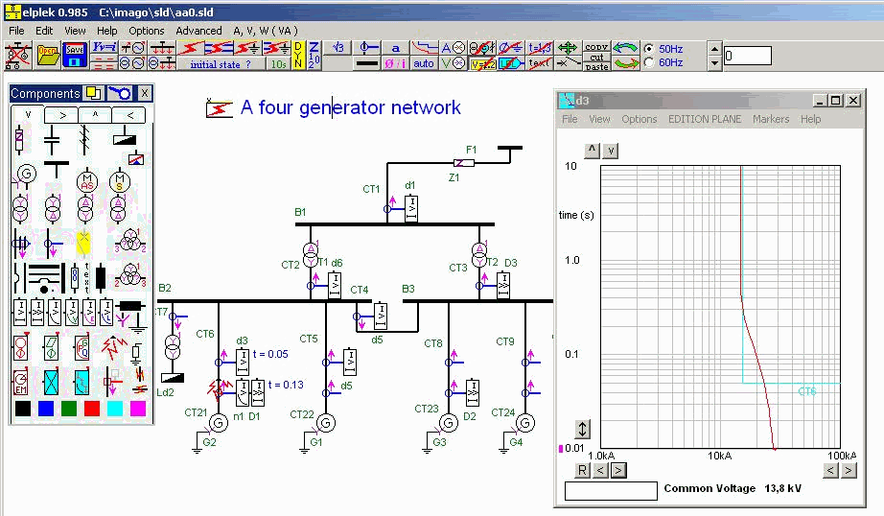884x516 pixels.
Task: Click the up arrow stepper beside number field
Action: point(714,48)
